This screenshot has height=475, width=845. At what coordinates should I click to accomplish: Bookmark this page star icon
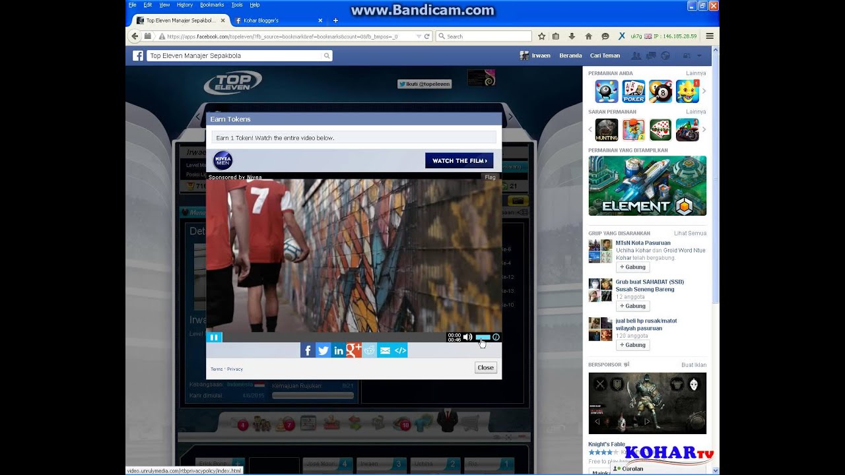(x=542, y=36)
